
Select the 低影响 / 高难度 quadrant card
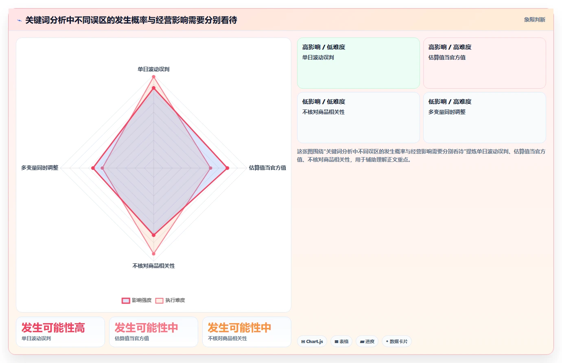coord(484,118)
